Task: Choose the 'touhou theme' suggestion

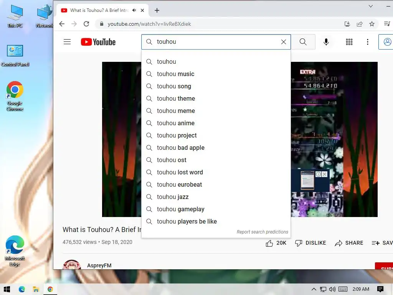Action: 216,98
